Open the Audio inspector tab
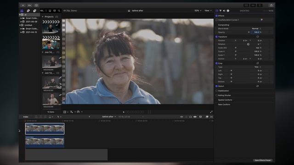294x165 pixels. [224, 11]
